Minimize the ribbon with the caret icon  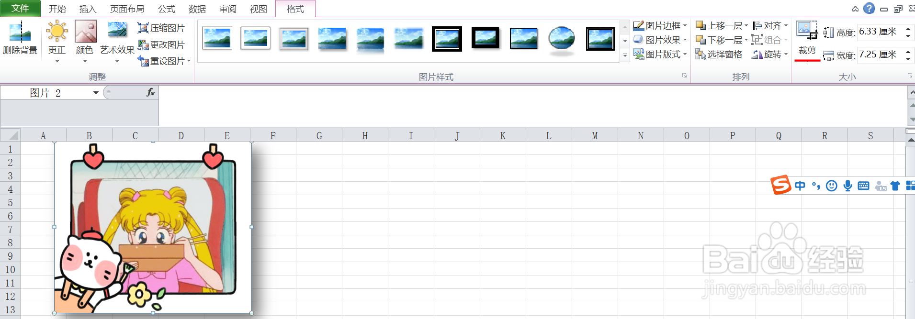coord(855,9)
